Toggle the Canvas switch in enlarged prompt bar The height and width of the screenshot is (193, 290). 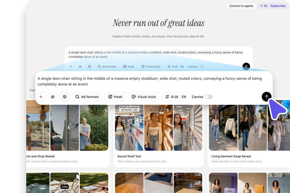coord(209,97)
